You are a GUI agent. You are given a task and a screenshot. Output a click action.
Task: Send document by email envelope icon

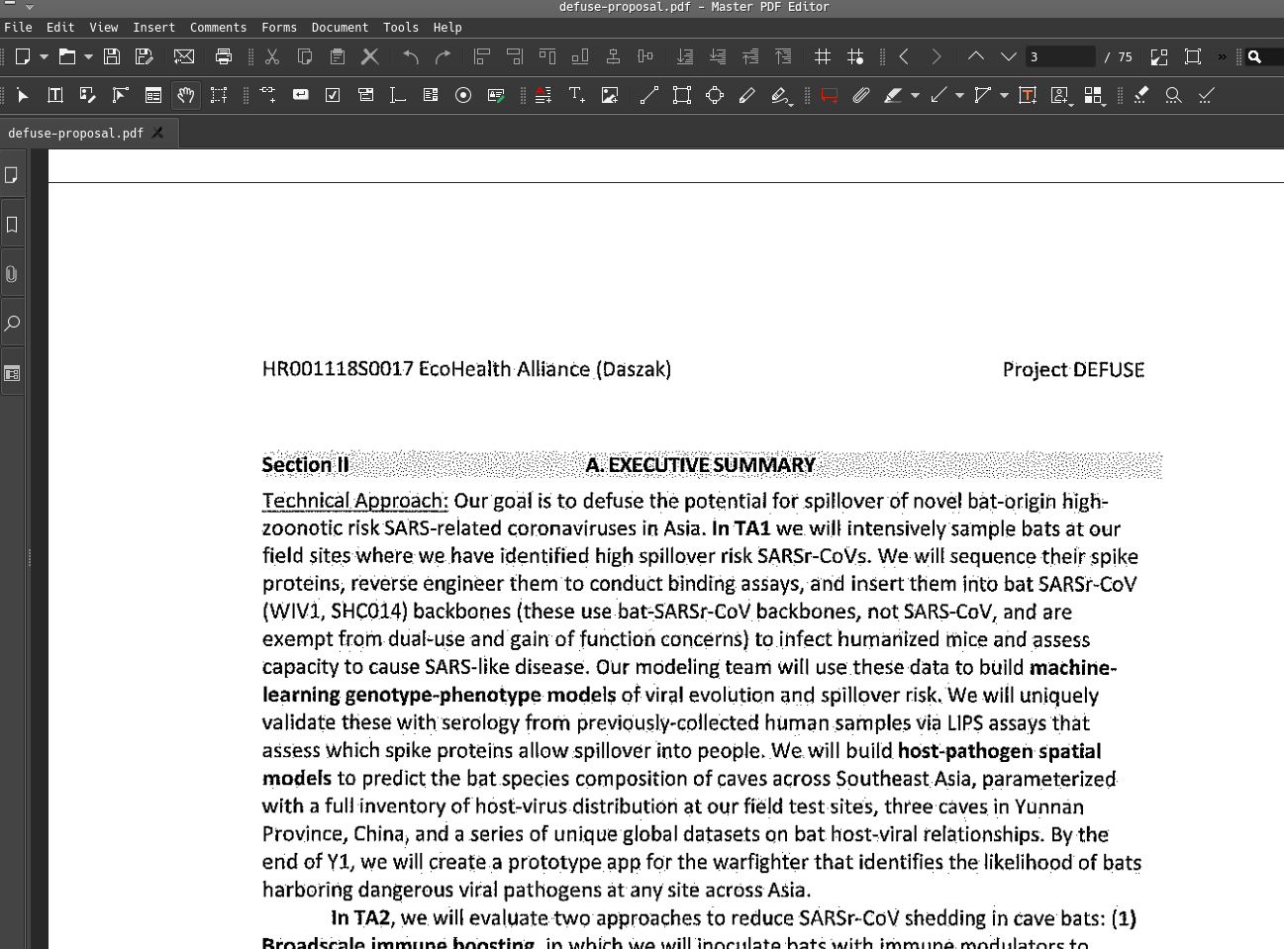[184, 56]
